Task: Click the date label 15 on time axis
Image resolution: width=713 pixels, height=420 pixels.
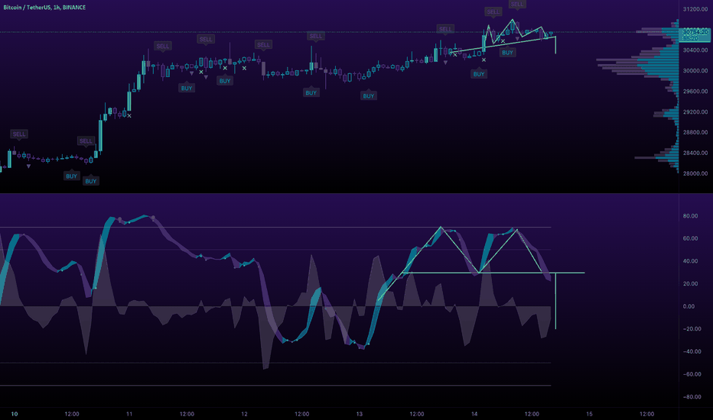Action: (590, 414)
